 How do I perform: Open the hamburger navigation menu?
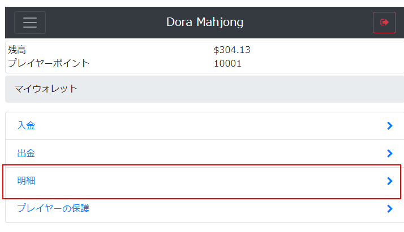tap(30, 23)
